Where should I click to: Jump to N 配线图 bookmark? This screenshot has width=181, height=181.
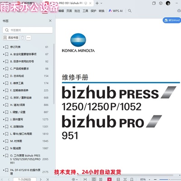[15, 148]
